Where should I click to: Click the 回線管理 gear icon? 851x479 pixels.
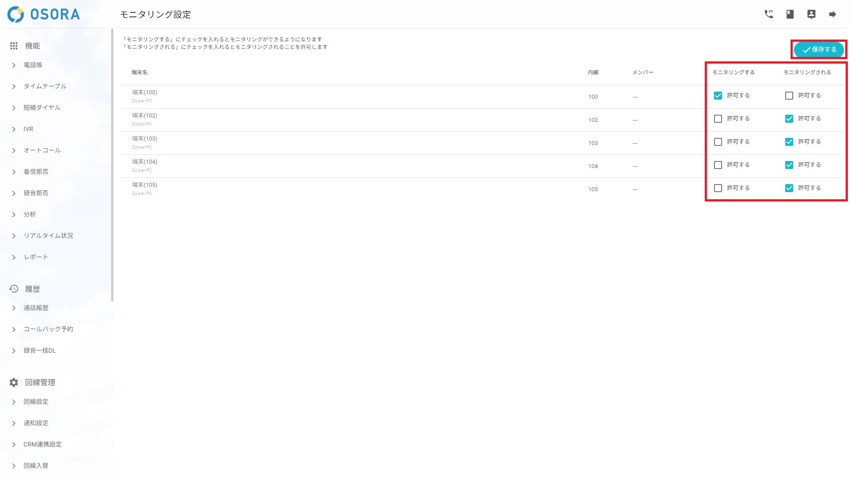(x=14, y=382)
